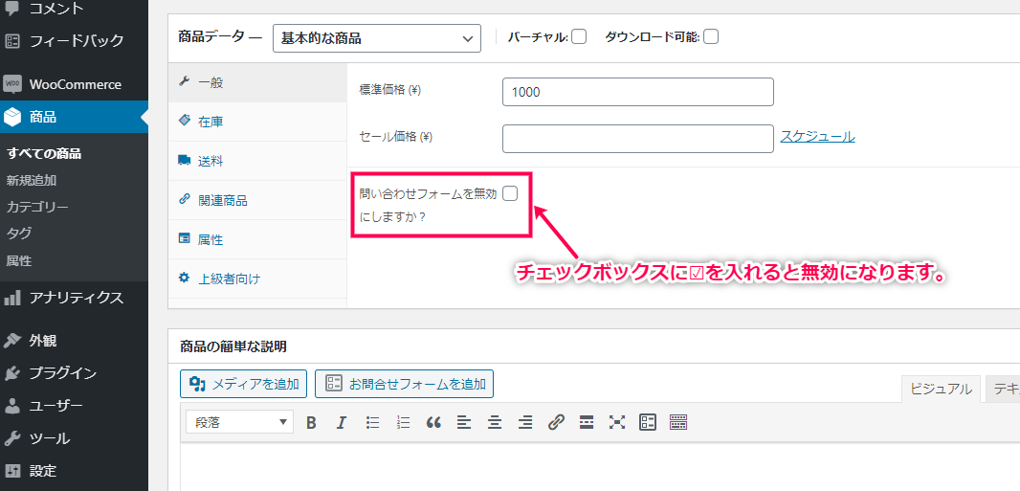Align text center

click(495, 423)
